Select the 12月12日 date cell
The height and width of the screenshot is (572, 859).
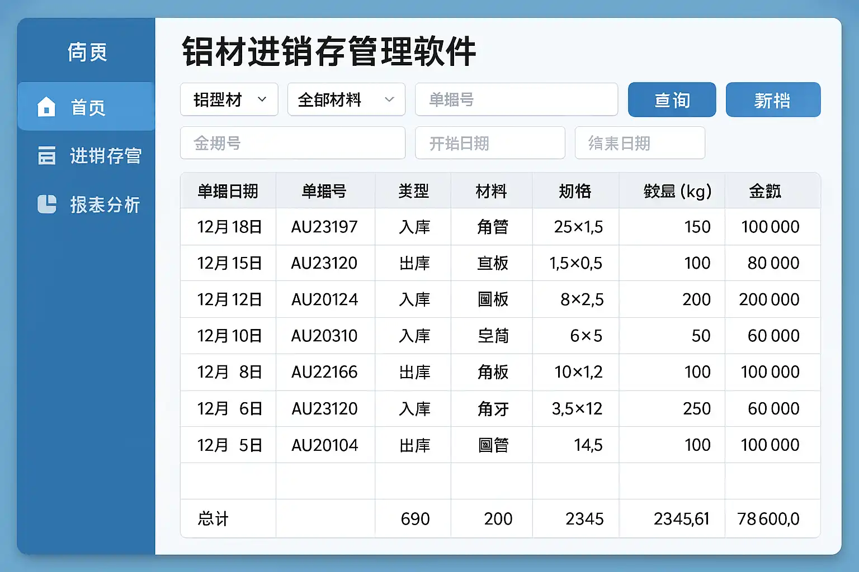229,299
